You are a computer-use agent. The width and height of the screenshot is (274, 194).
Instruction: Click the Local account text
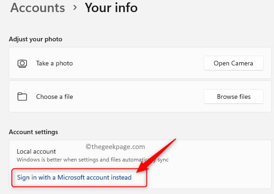point(36,151)
